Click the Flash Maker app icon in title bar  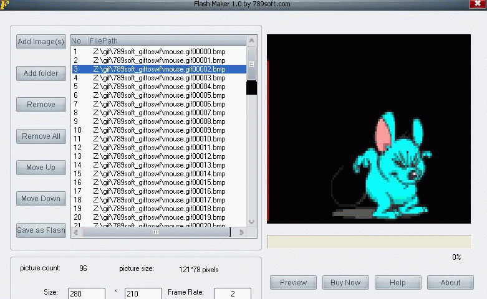click(x=4, y=4)
